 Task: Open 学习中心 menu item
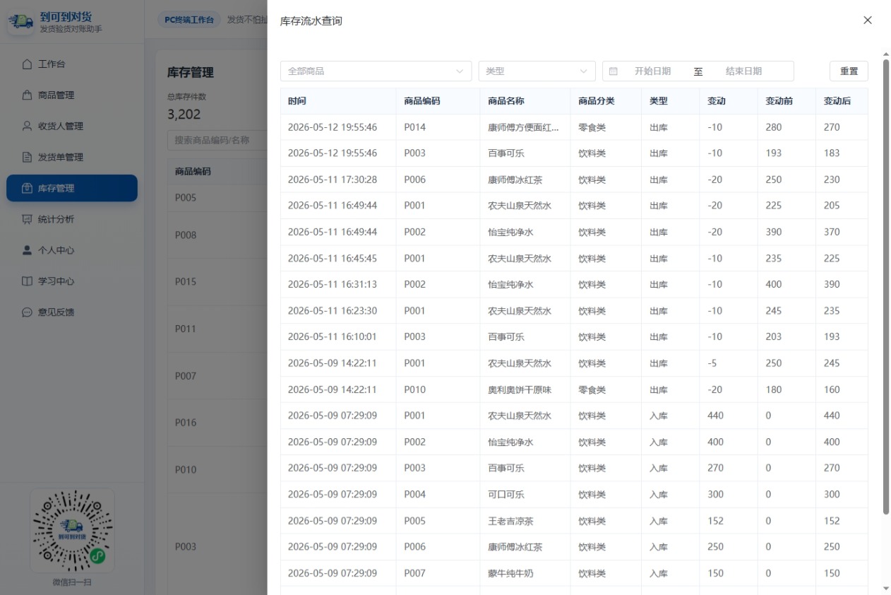(72, 281)
